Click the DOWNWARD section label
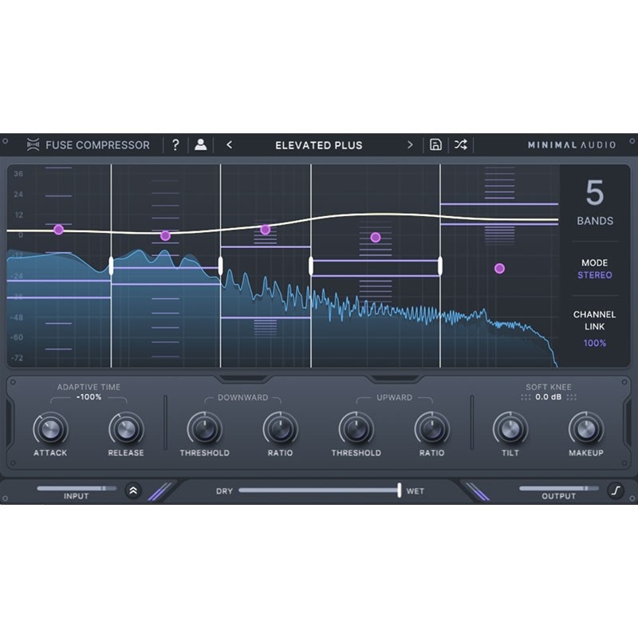Image resolution: width=638 pixels, height=638 pixels. pyautogui.click(x=243, y=397)
